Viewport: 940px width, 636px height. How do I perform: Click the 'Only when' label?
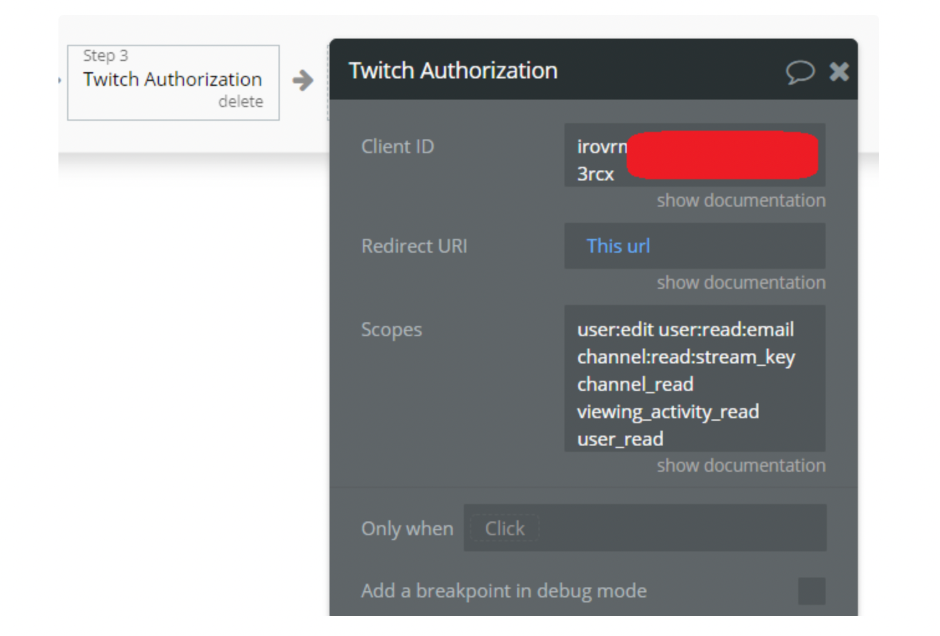(407, 529)
